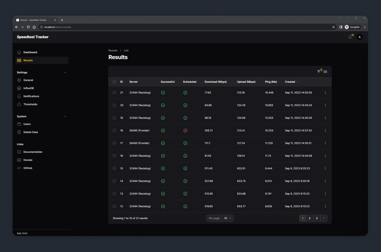This screenshot has width=381, height=252.
Task: Check the checkbox for result ID 16
Action: click(114, 156)
